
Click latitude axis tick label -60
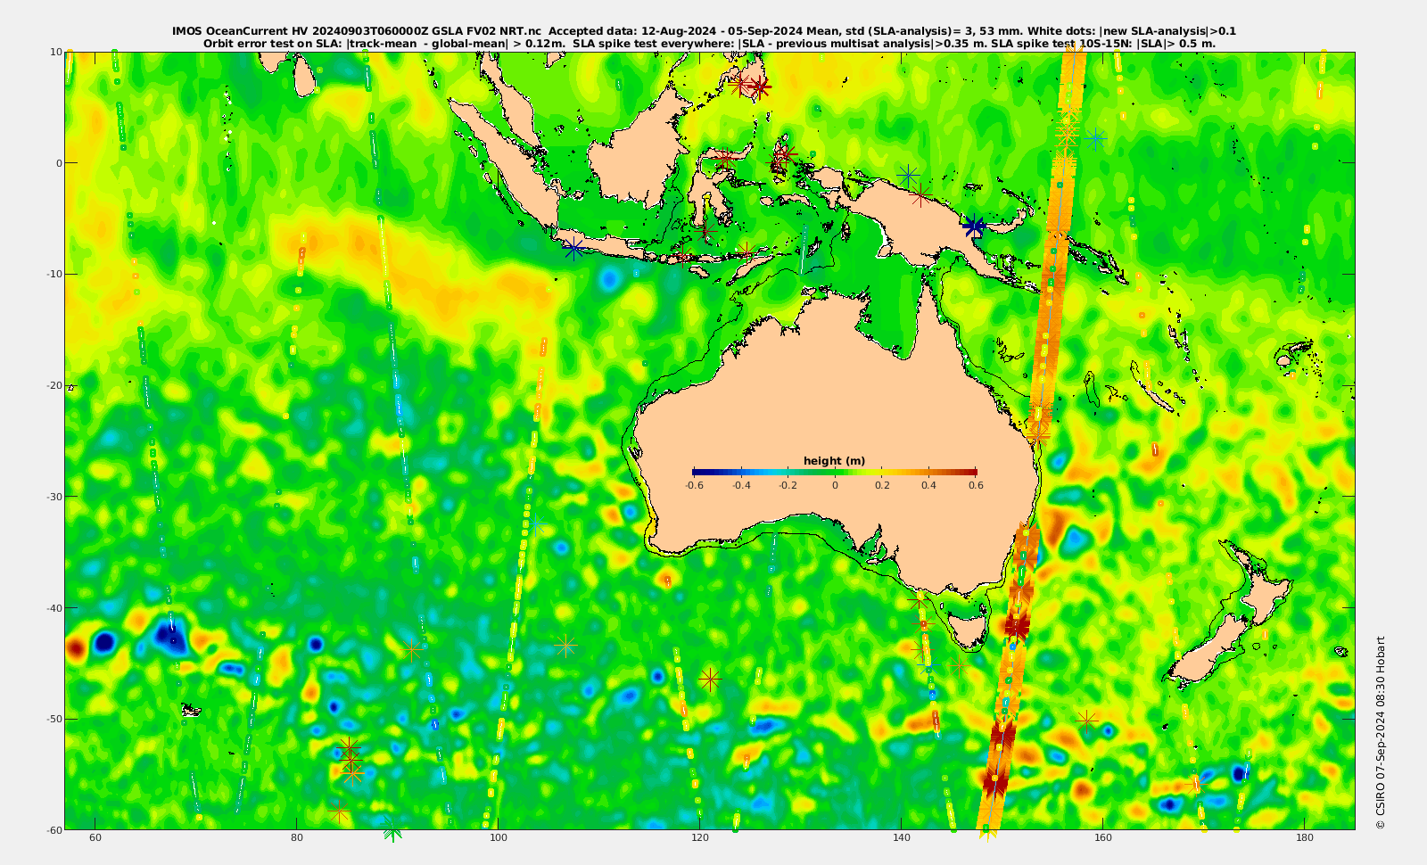tap(54, 829)
